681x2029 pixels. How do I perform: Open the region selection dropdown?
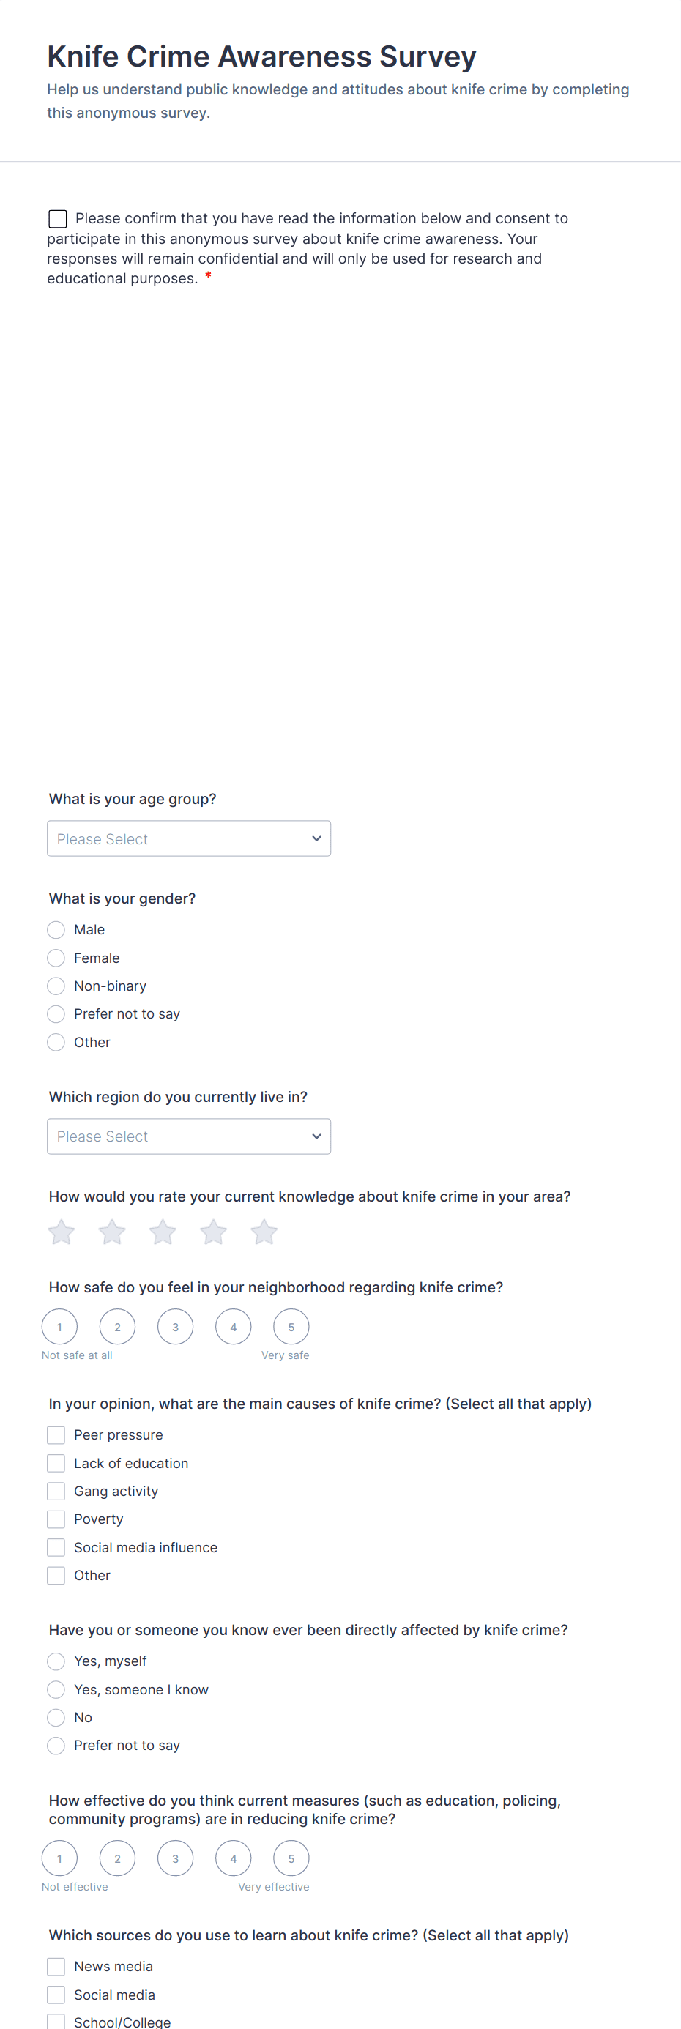coord(189,1136)
